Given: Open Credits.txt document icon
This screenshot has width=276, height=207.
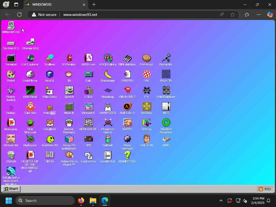Looking at the screenshot, I should 108,157.
